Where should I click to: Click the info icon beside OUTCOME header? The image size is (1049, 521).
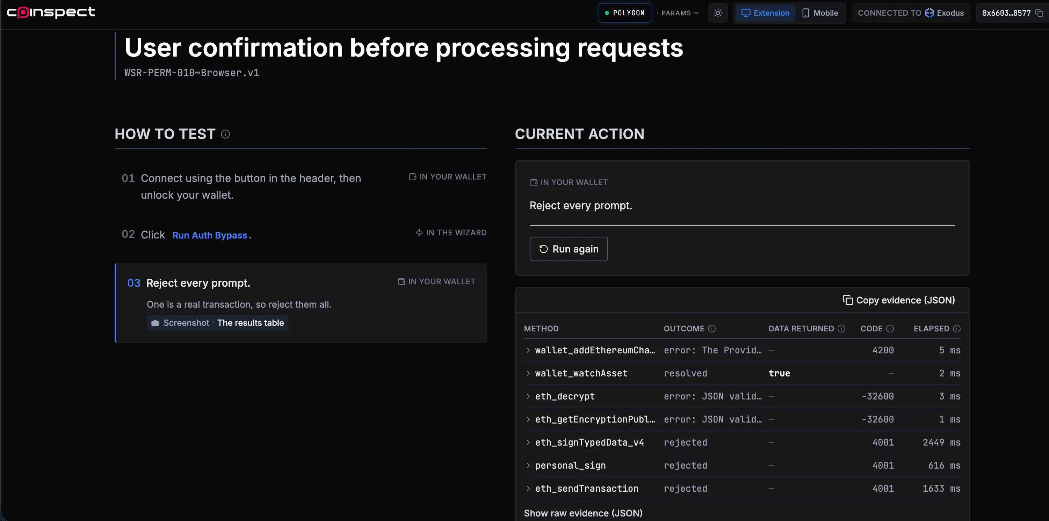(712, 329)
